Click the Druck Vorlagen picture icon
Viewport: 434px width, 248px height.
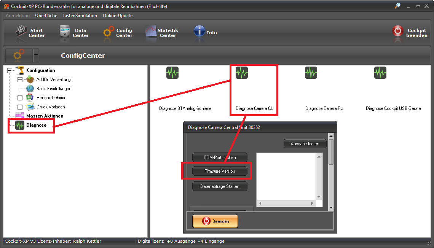point(30,107)
